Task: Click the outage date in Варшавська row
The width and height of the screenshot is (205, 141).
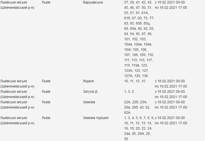Action: (171, 5)
